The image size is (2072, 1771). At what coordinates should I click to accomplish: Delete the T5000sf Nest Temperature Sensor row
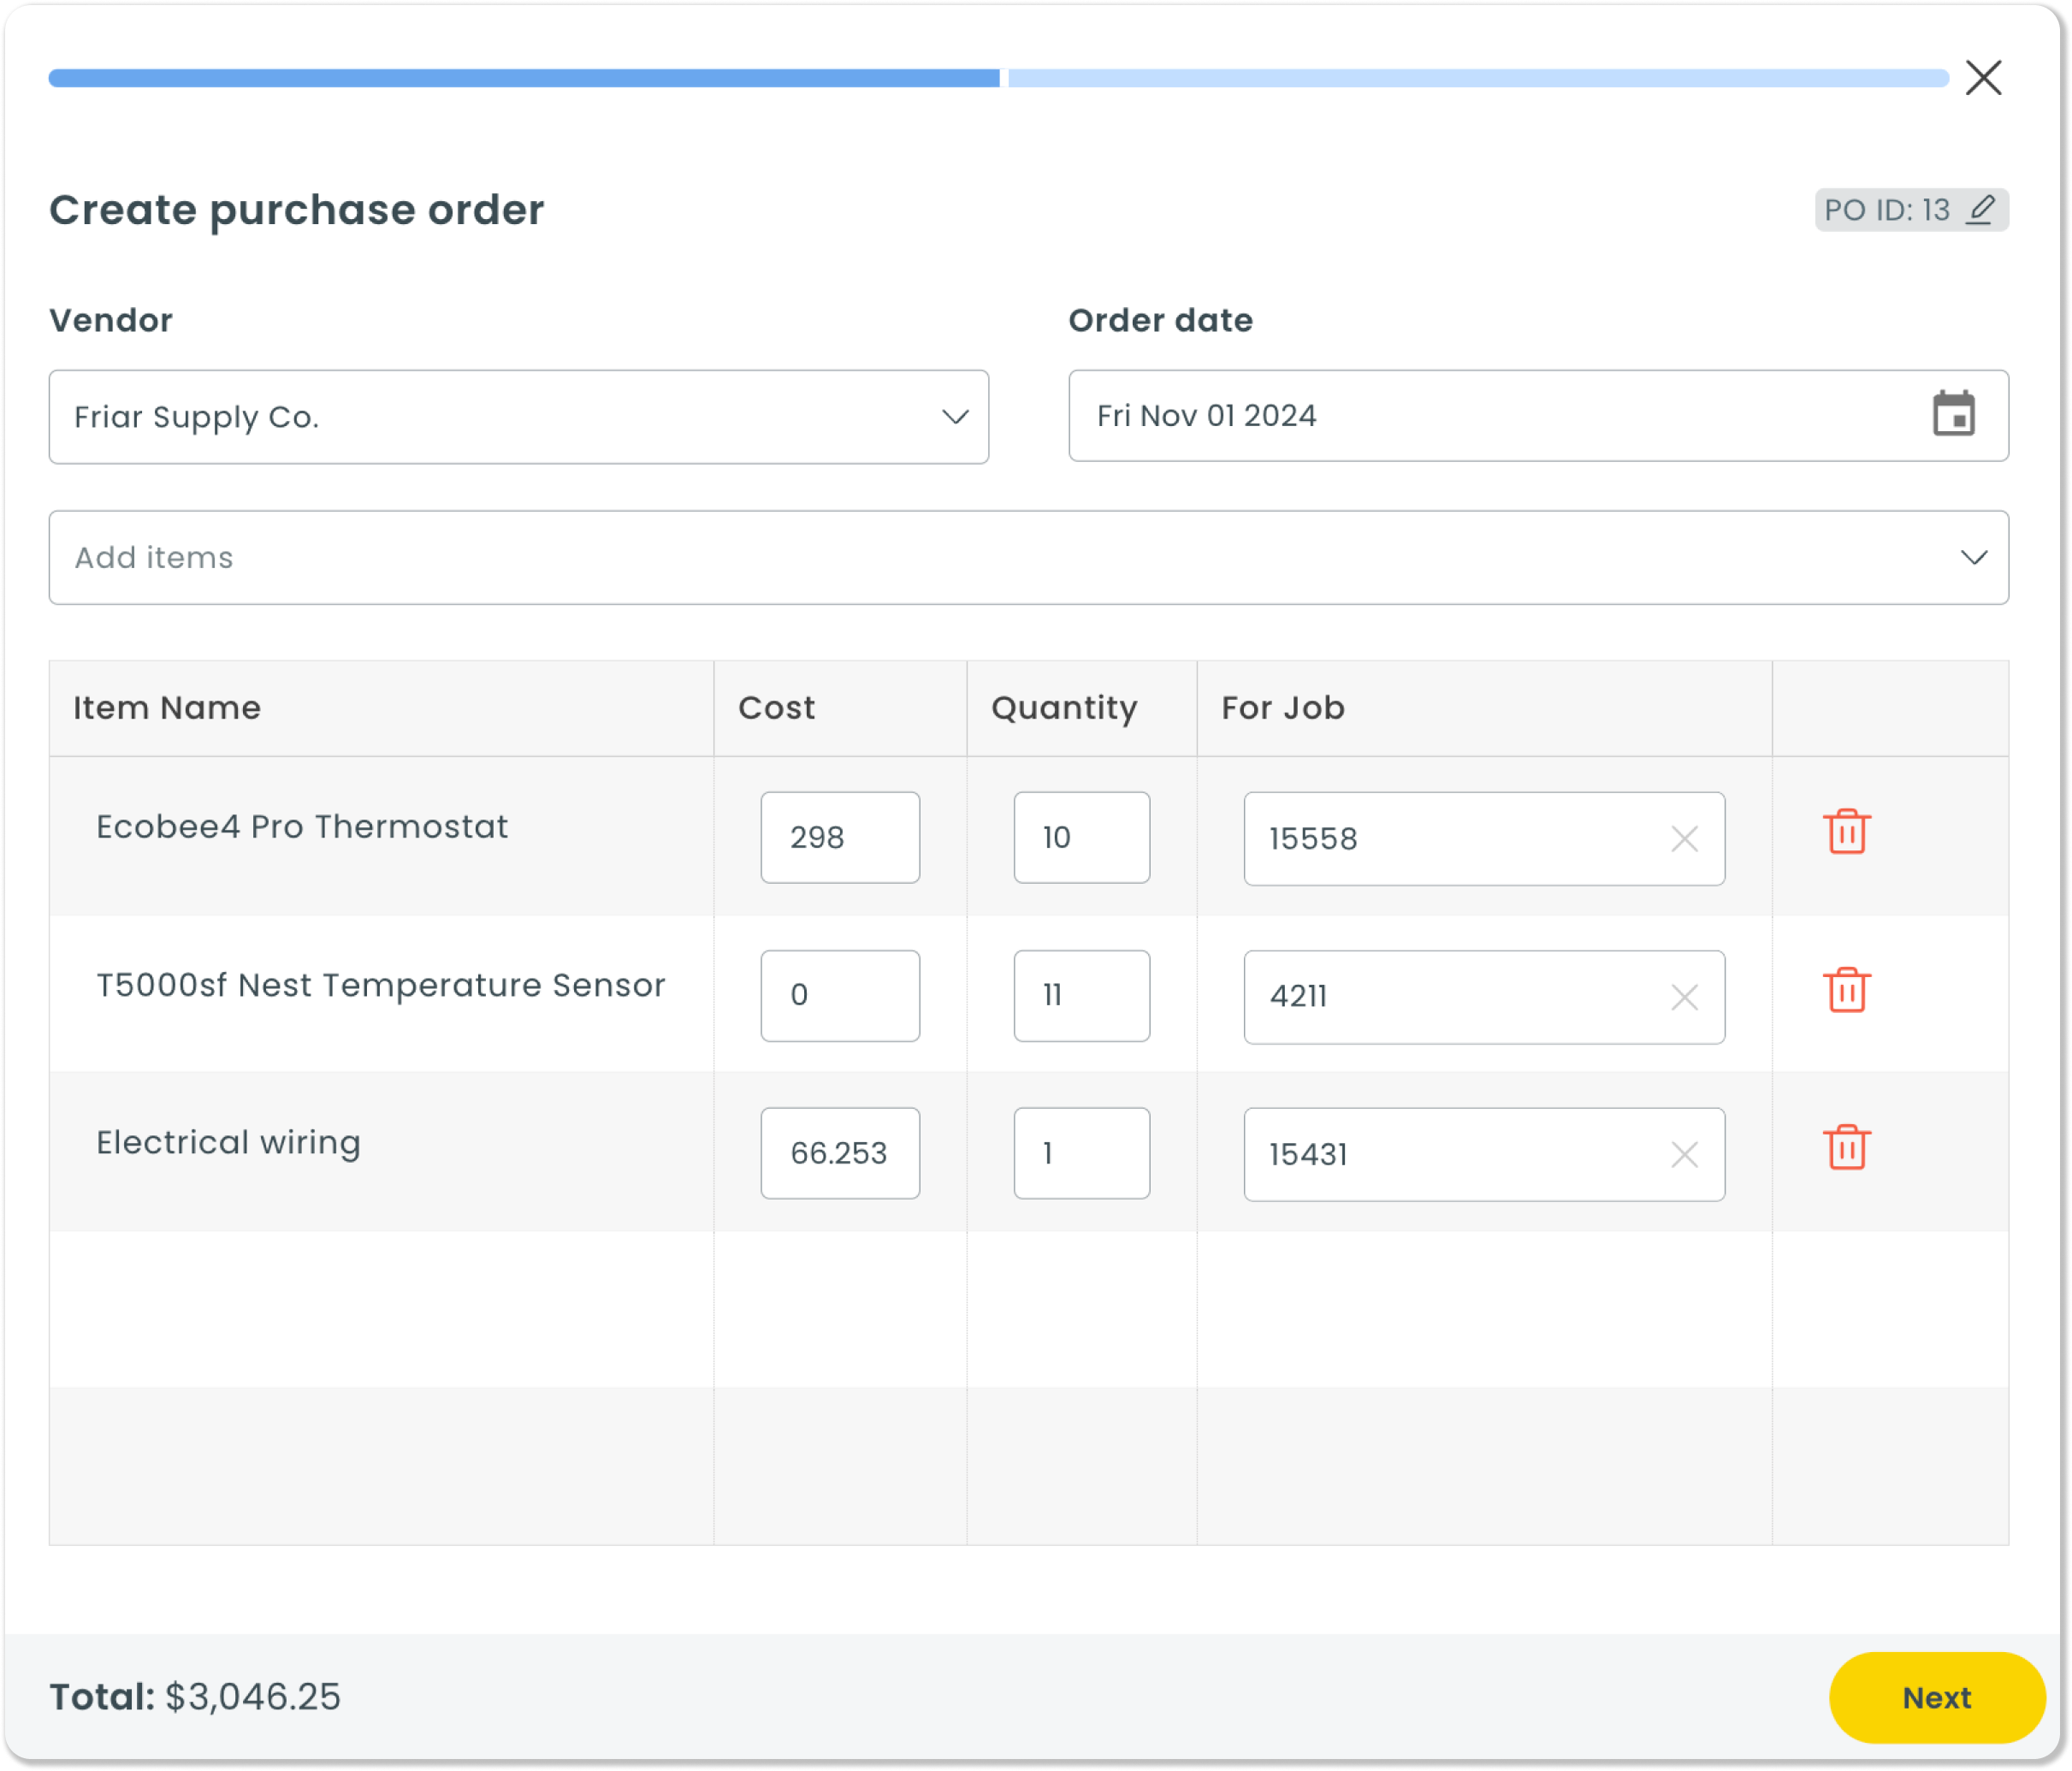point(1846,990)
